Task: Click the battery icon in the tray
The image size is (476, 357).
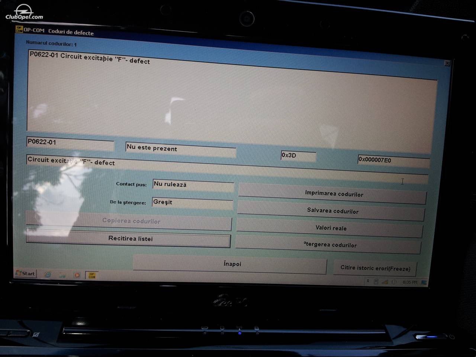Action: coord(376,282)
